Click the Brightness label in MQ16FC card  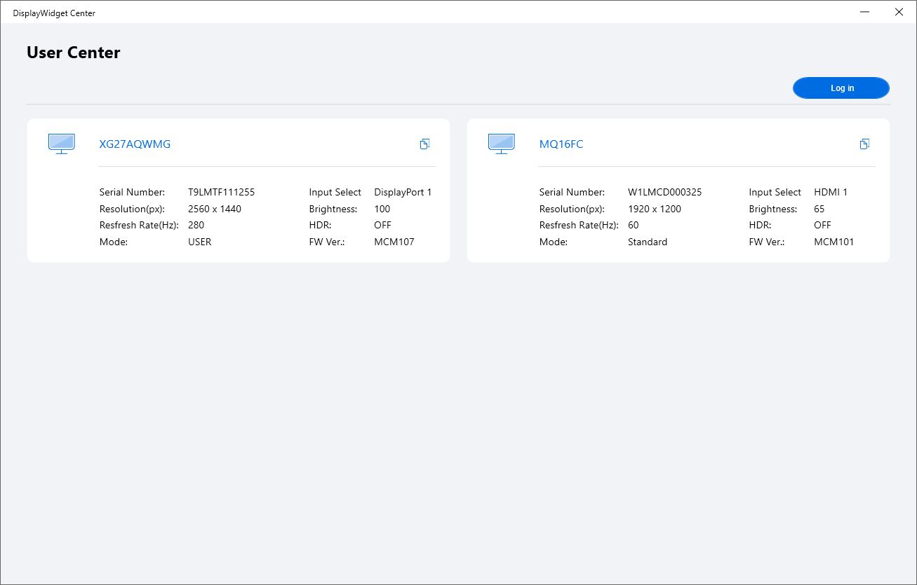[773, 209]
